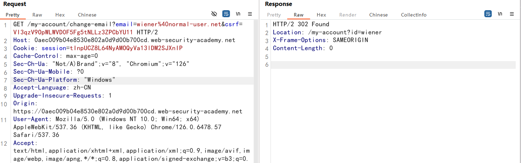This screenshot has width=521, height=163.
Task: Open the Hex tab in Request panel
Action: click(60, 15)
